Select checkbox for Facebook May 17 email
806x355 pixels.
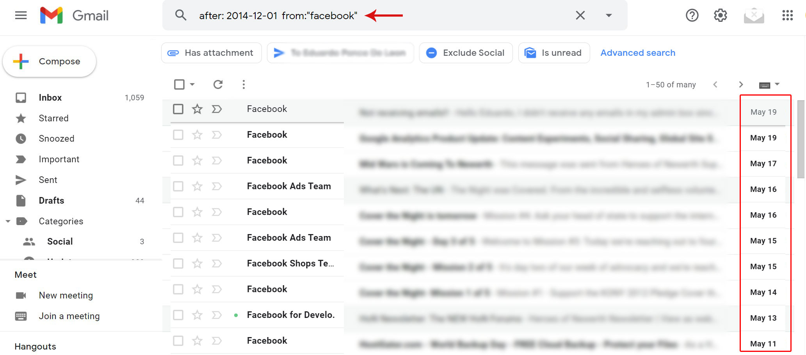click(x=178, y=160)
